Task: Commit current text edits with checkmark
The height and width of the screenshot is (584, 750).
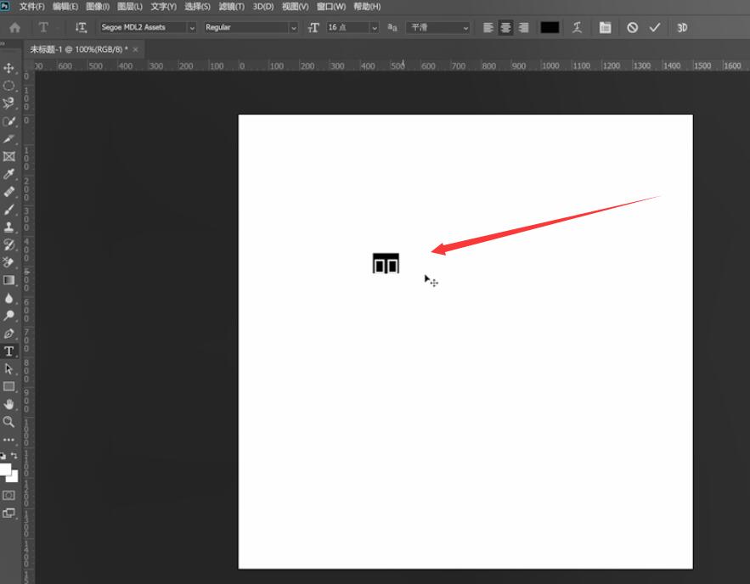Action: 655,28
